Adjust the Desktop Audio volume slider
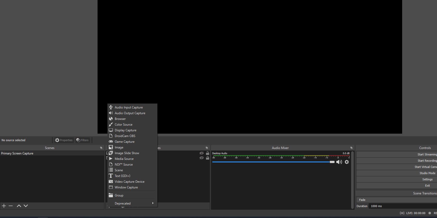 (x=273, y=162)
